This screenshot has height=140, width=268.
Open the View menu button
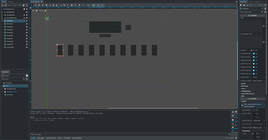click(x=89, y=5)
